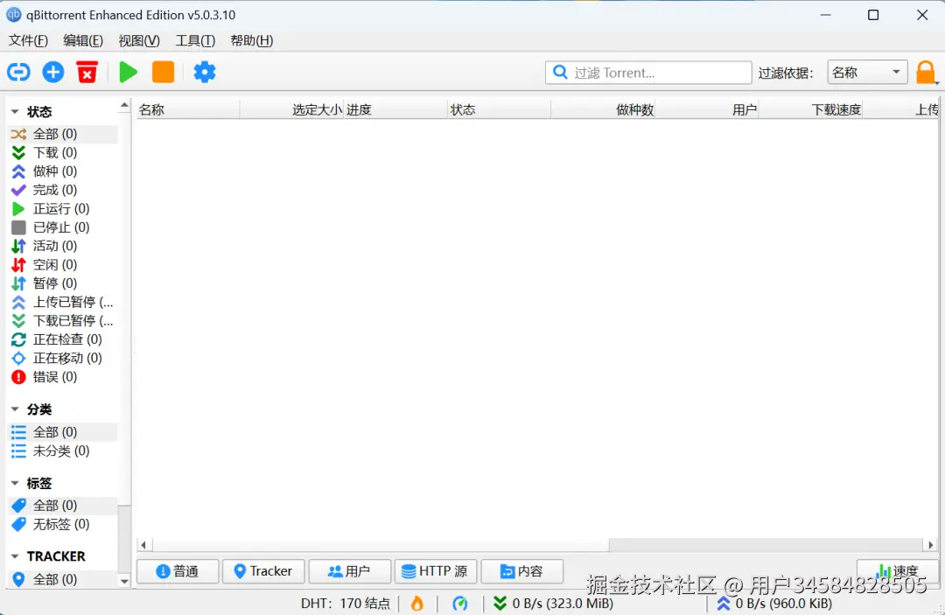Screen dimensions: 945x615
Task: Select the 无标签 (0) tag filter
Action: pyautogui.click(x=63, y=524)
